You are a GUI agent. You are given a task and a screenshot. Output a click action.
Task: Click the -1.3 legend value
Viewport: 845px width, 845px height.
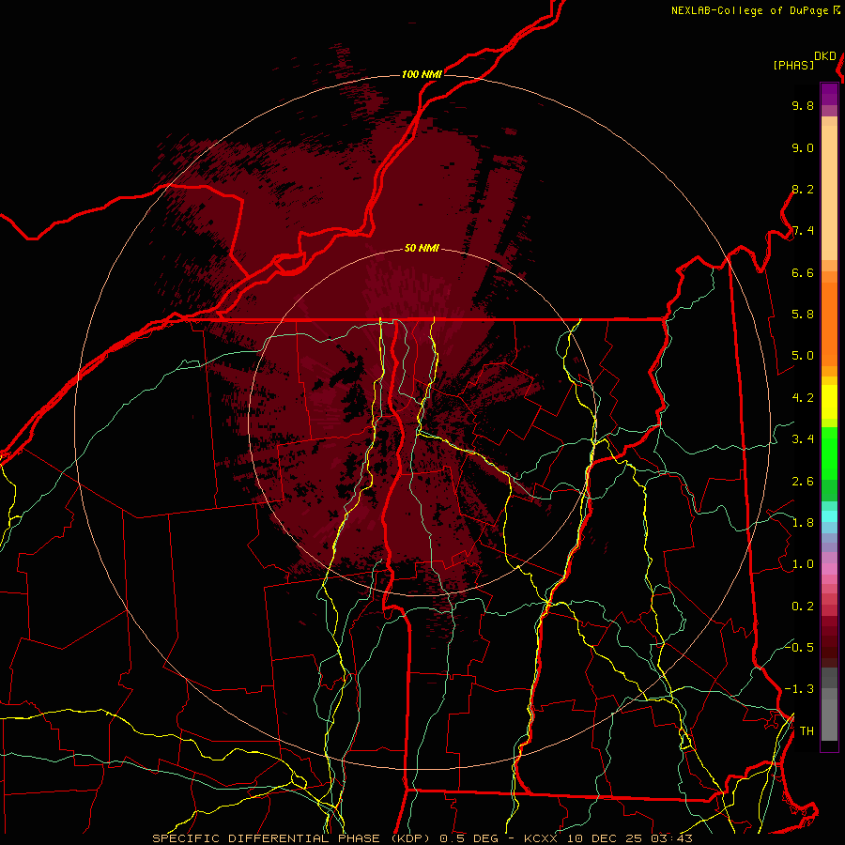799,689
